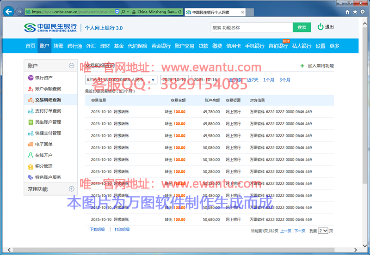Open the 设置 navigation tab
The image size is (370, 255).
click(320, 46)
